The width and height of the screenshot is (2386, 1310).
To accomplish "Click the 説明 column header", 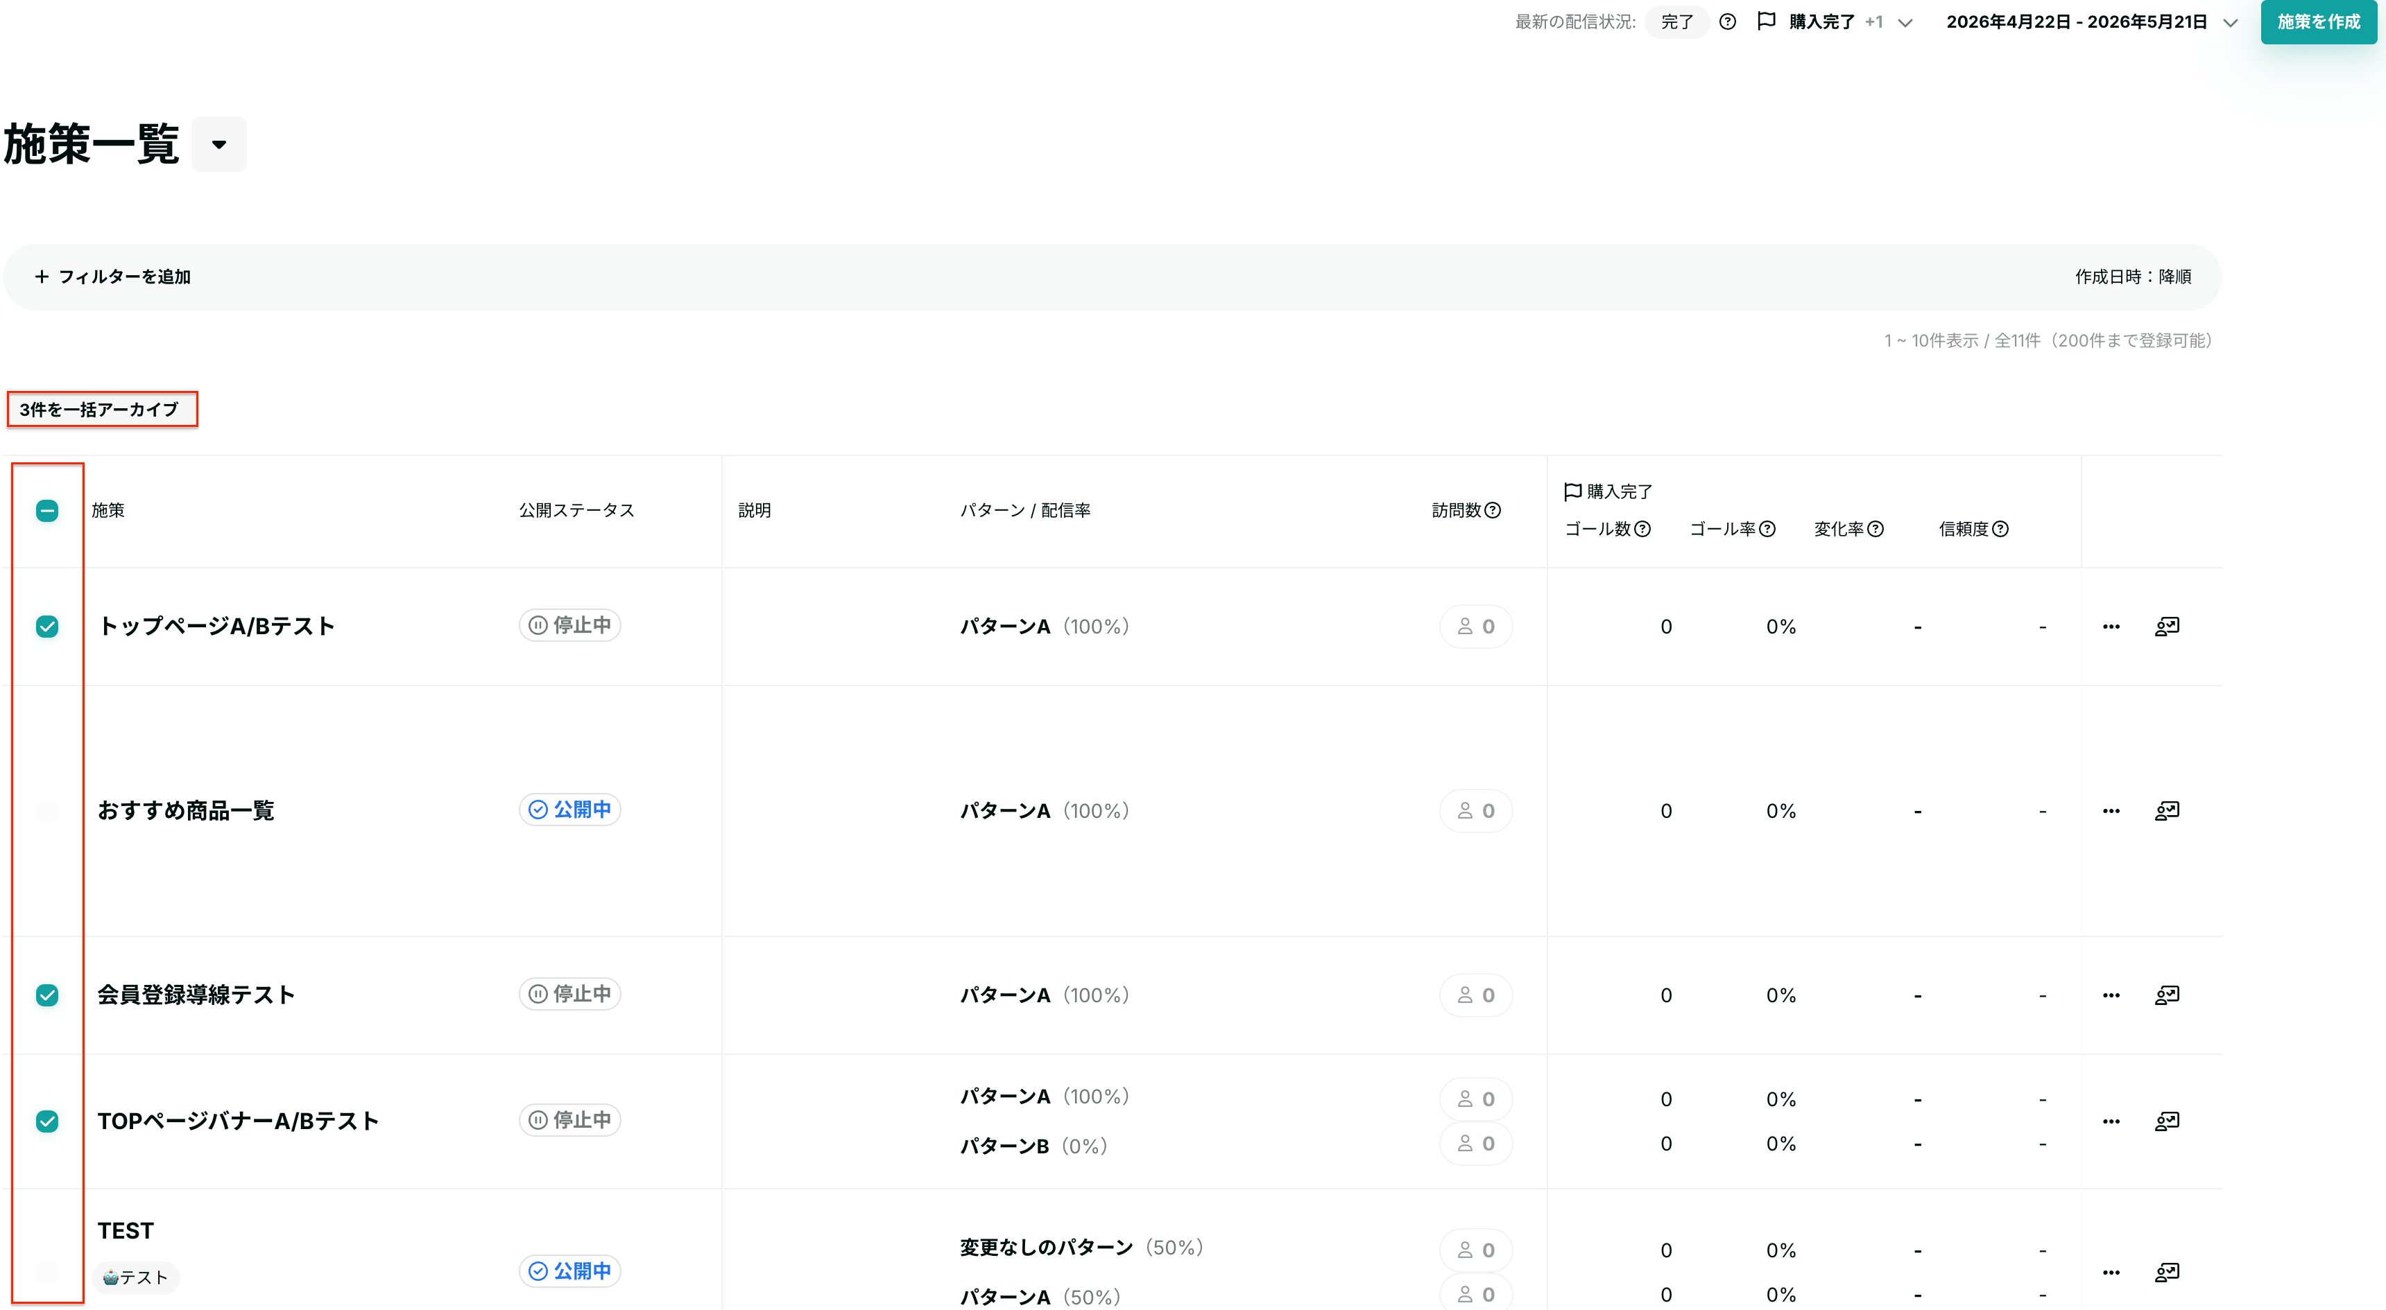I will tap(755, 510).
